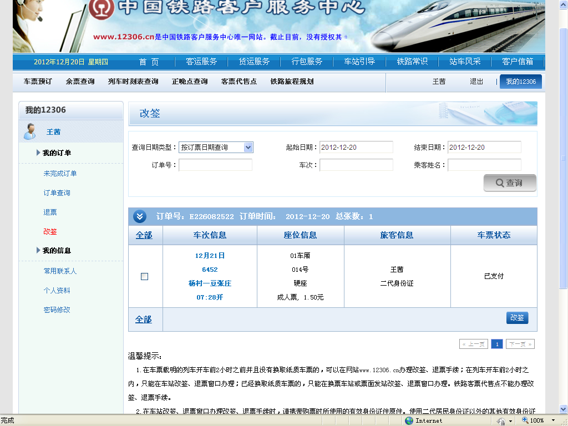Open the 铁路常识 menu
The image size is (568, 426).
[412, 62]
